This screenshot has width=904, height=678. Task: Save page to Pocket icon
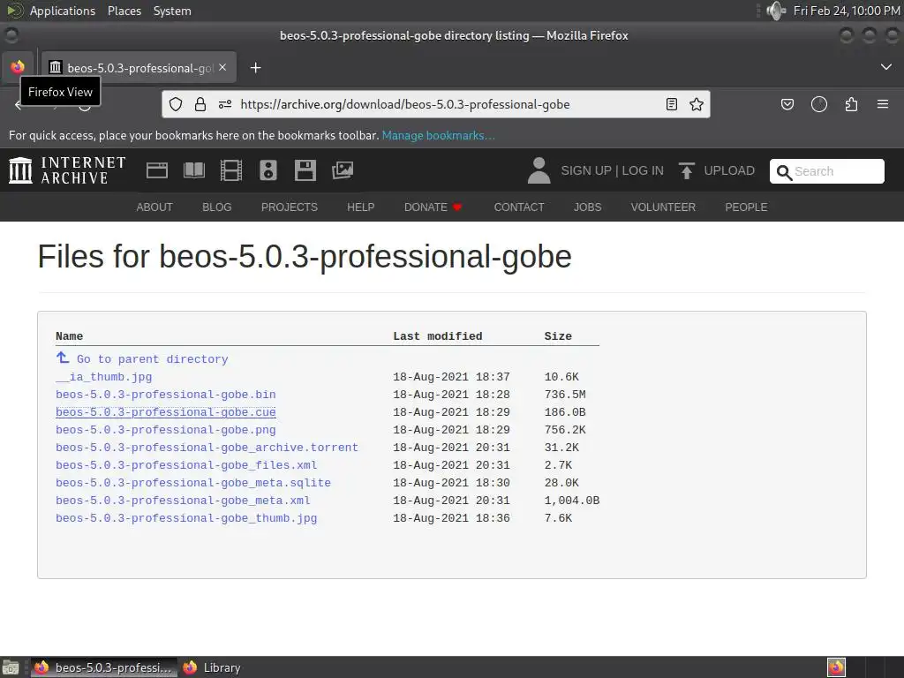[x=787, y=104]
